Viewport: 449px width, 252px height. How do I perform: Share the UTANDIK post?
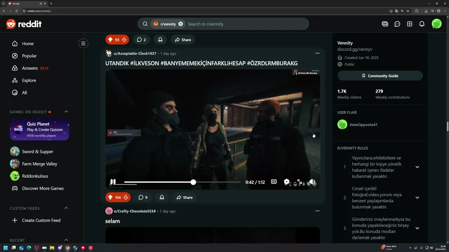(185, 197)
